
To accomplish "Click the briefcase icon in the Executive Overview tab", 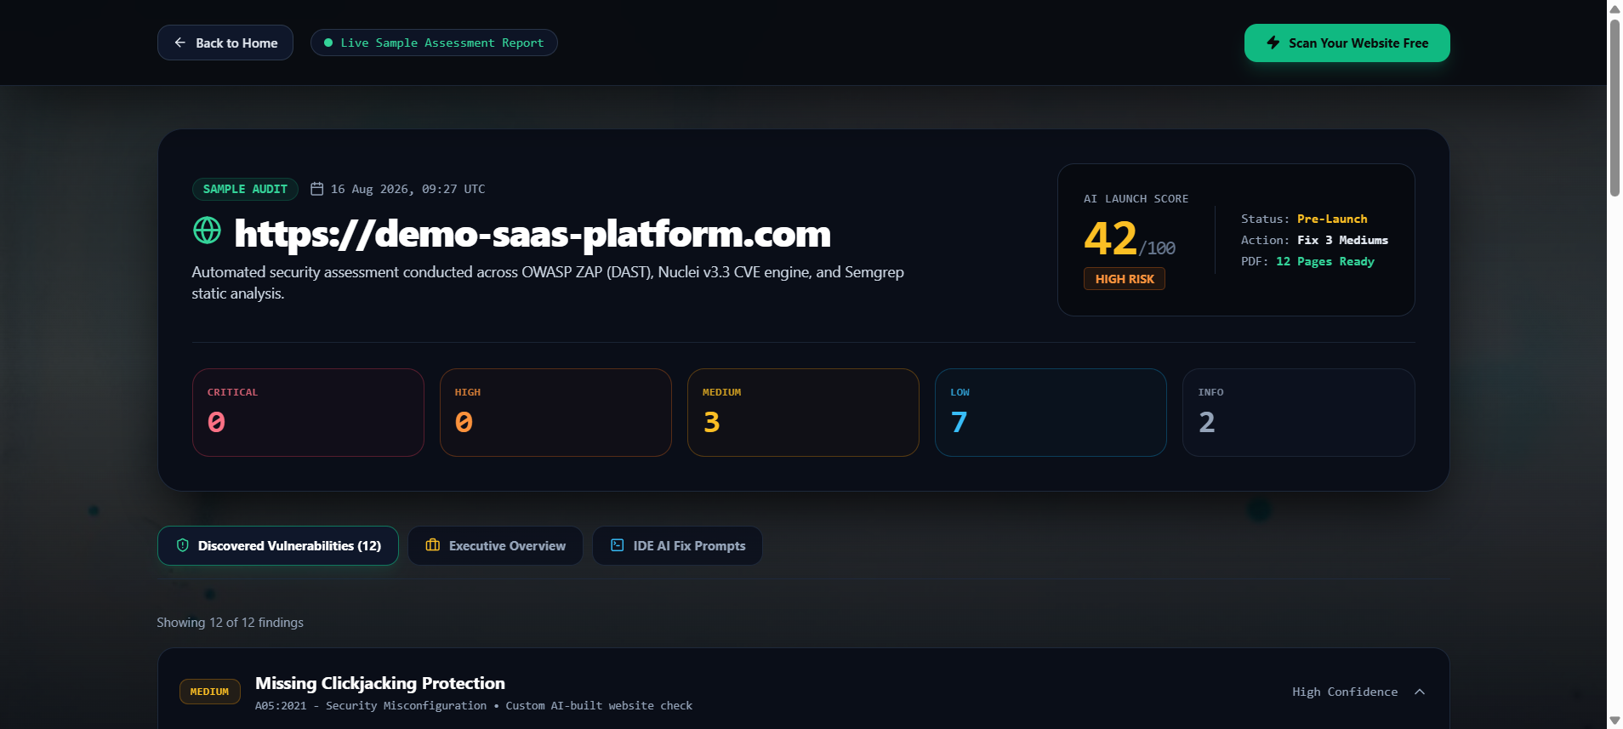I will coord(433,545).
